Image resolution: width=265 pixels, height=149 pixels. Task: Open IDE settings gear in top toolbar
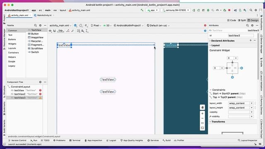pos(256,10)
